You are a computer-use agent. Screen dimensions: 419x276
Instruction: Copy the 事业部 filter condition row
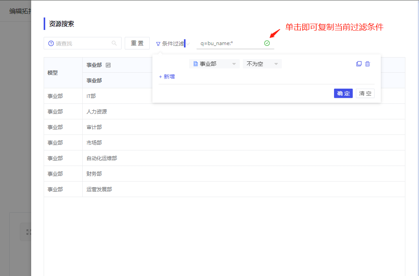359,64
